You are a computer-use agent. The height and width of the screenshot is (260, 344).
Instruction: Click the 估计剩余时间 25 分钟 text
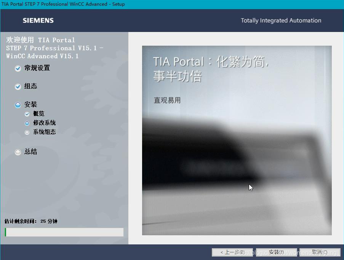tap(31, 221)
